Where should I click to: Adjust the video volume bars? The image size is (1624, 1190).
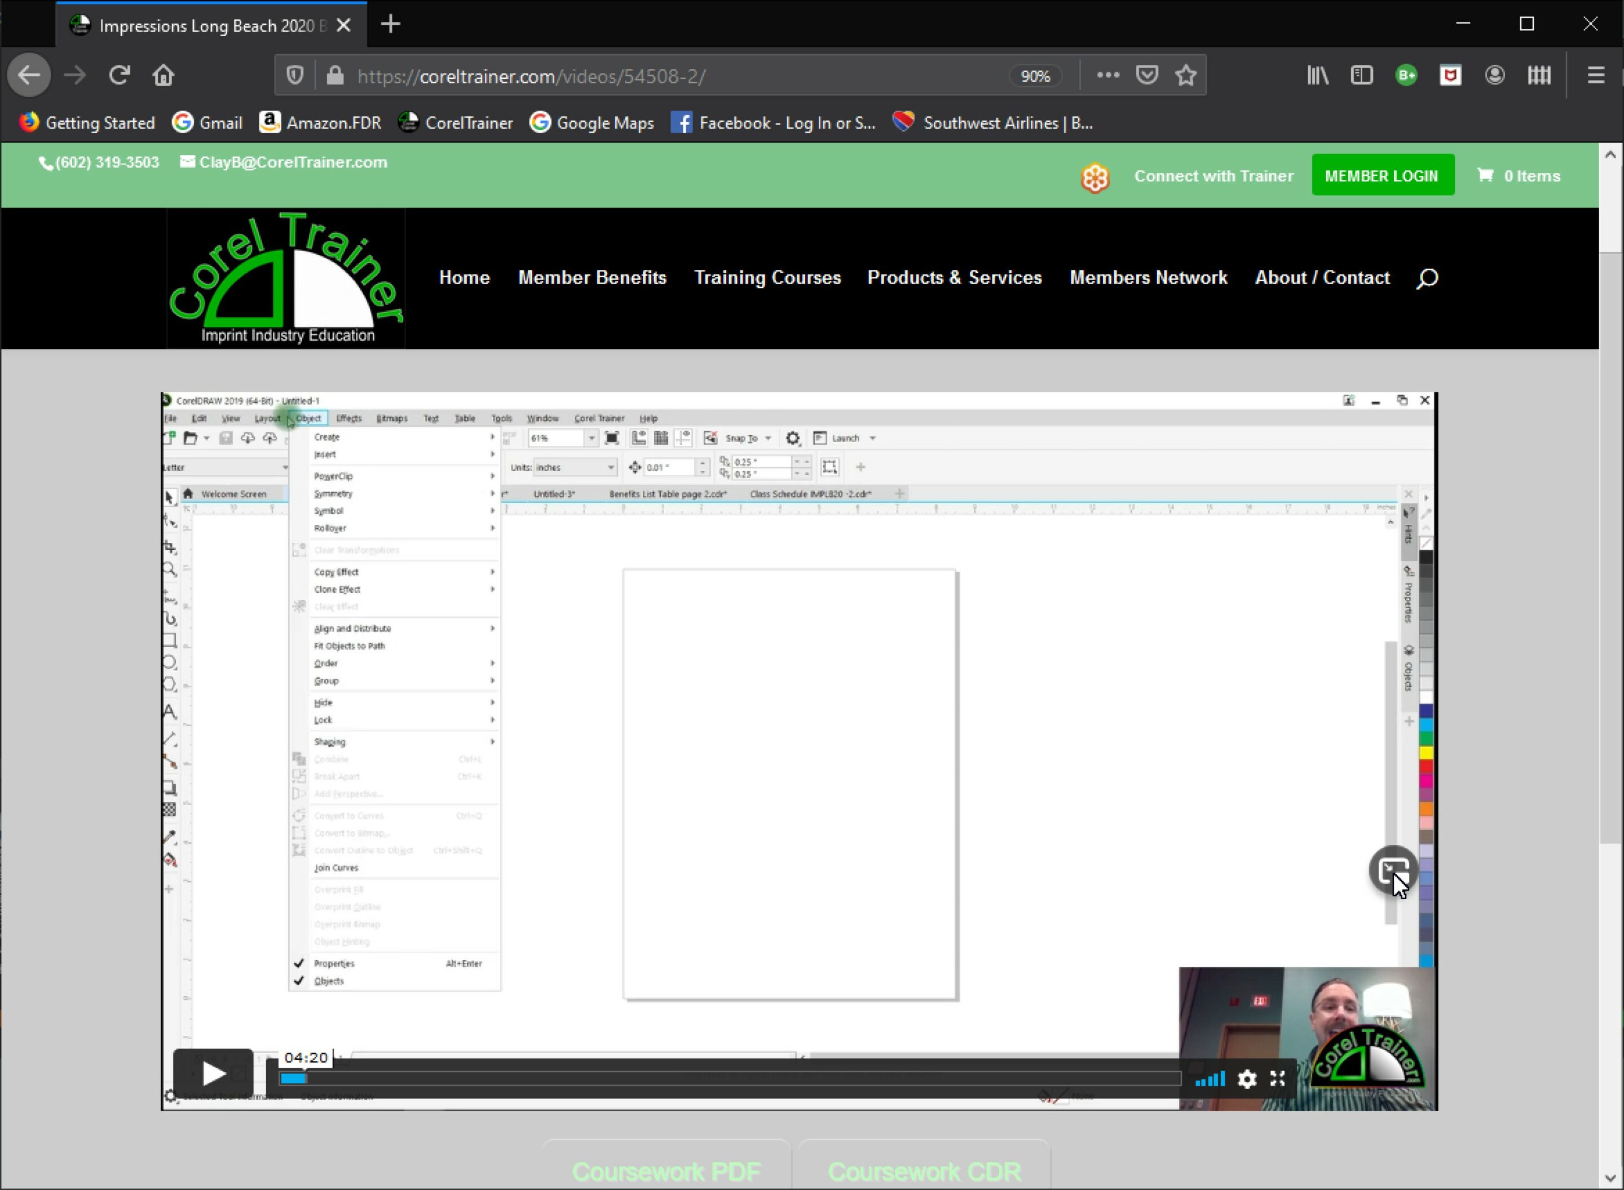(x=1210, y=1078)
